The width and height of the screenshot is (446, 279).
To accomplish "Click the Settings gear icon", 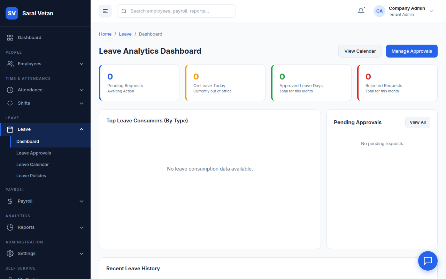I will coord(10,254).
